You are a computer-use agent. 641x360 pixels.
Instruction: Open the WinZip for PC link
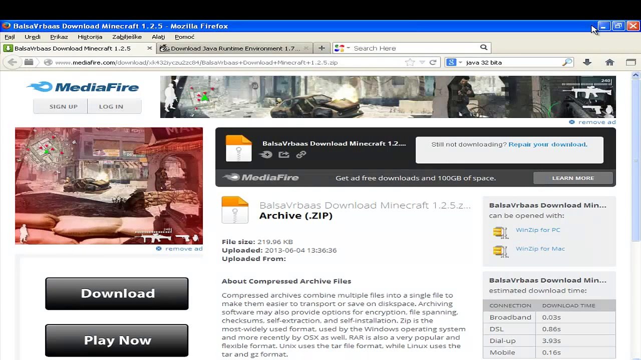(538, 230)
